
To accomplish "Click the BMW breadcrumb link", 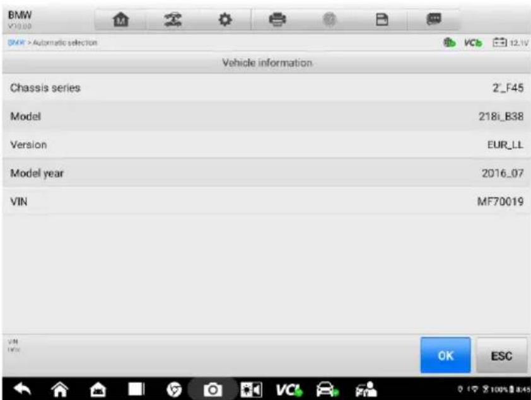I will pyautogui.click(x=16, y=43).
